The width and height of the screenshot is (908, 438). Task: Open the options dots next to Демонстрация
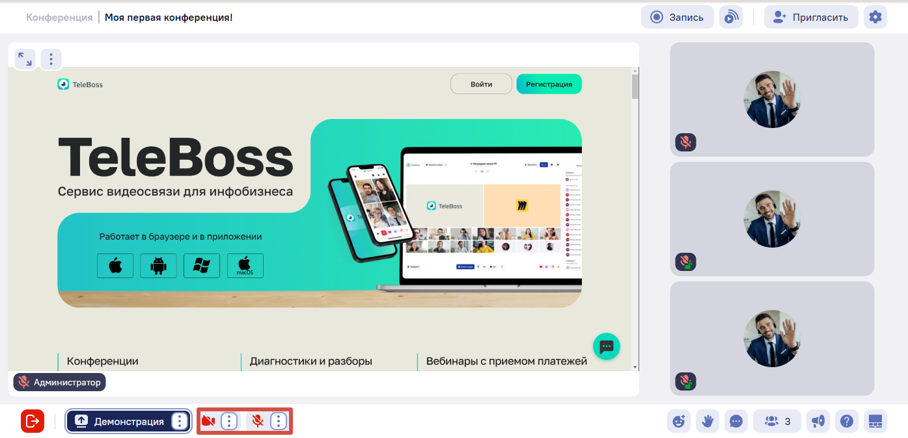tap(180, 421)
